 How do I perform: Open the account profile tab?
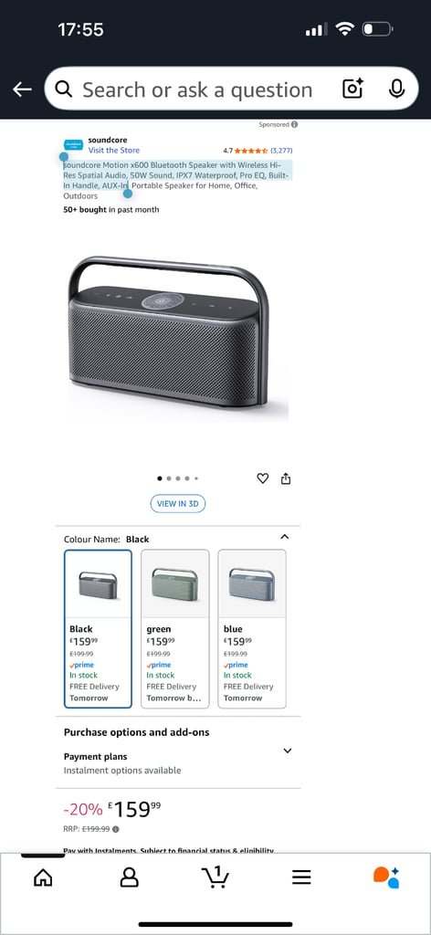[130, 877]
